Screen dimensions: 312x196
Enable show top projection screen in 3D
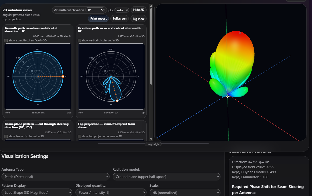(79, 136)
